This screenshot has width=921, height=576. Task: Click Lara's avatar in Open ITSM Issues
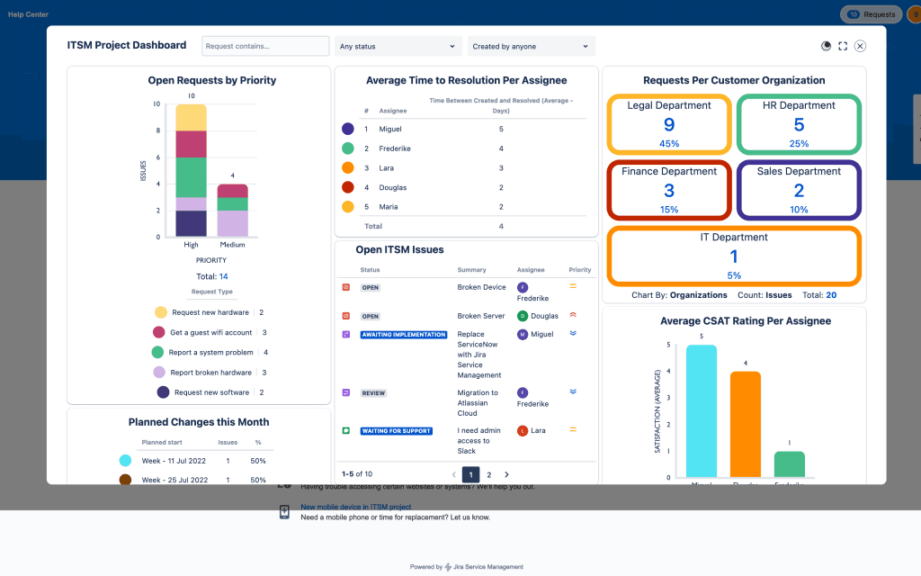(x=523, y=431)
